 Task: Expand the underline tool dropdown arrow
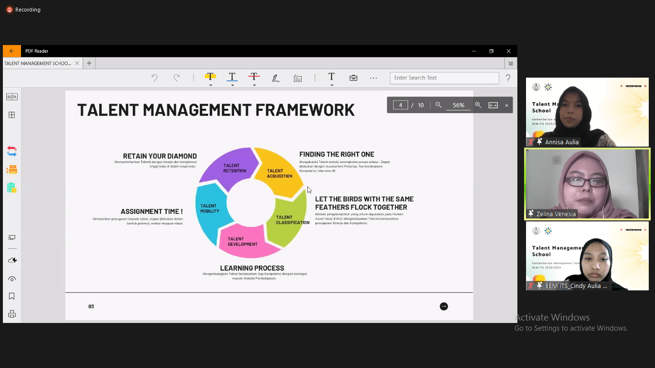pos(233,85)
